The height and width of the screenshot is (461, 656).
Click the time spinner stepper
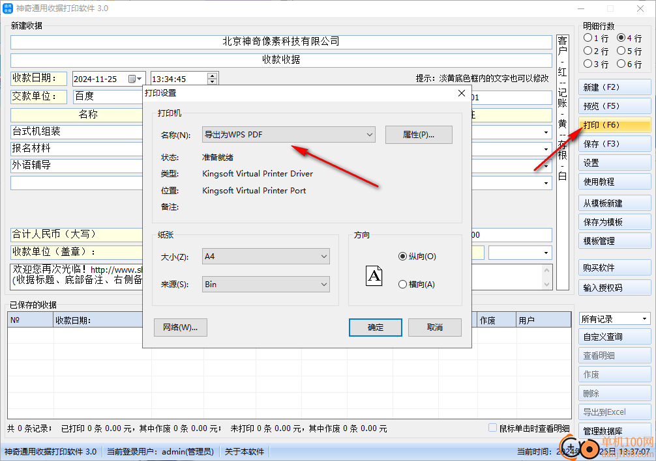[x=213, y=79]
